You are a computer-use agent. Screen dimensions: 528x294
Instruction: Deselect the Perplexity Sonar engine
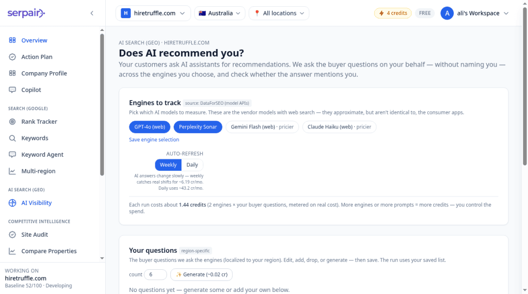[x=197, y=127]
